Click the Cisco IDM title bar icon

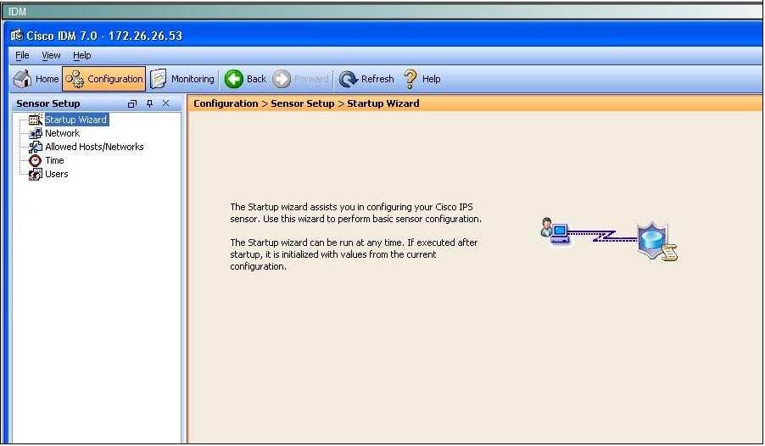(x=17, y=35)
